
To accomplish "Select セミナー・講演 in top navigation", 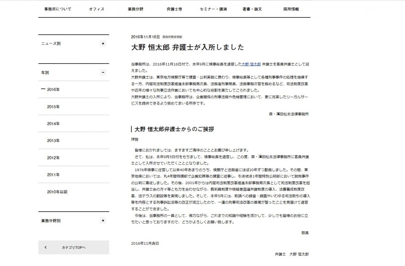I will pos(213,9).
